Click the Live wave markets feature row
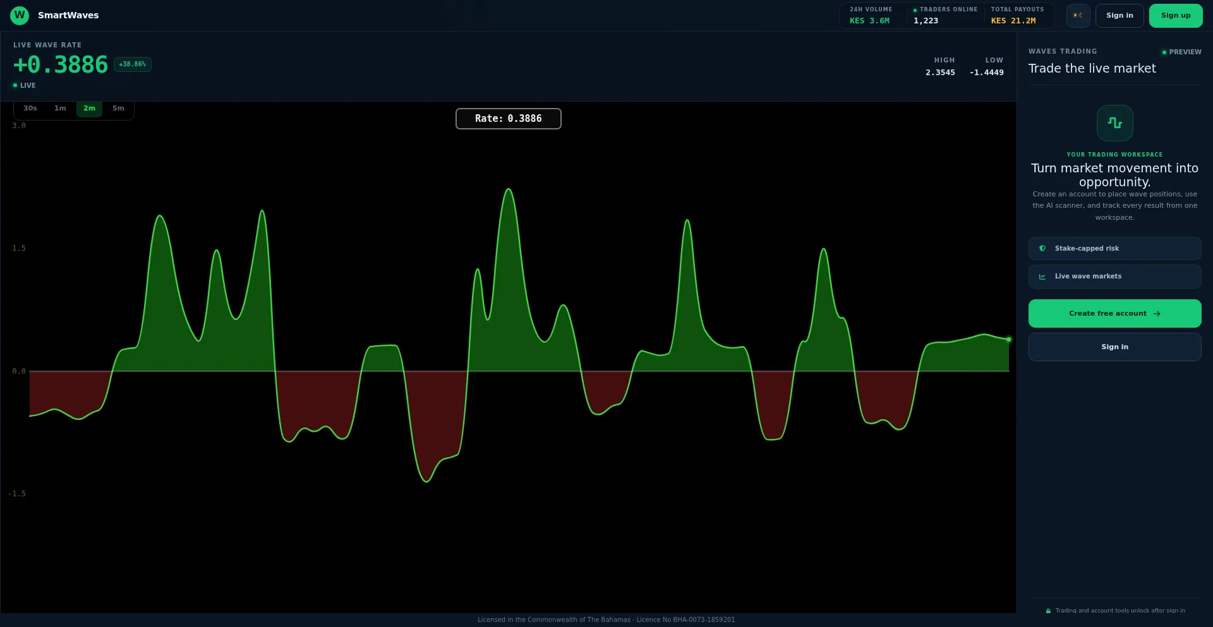Viewport: 1213px width, 627px height. coord(1114,277)
